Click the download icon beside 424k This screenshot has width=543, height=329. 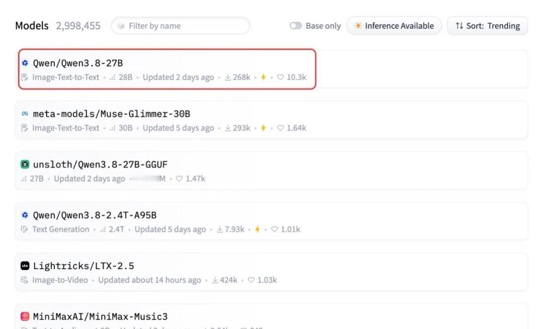[215, 280]
